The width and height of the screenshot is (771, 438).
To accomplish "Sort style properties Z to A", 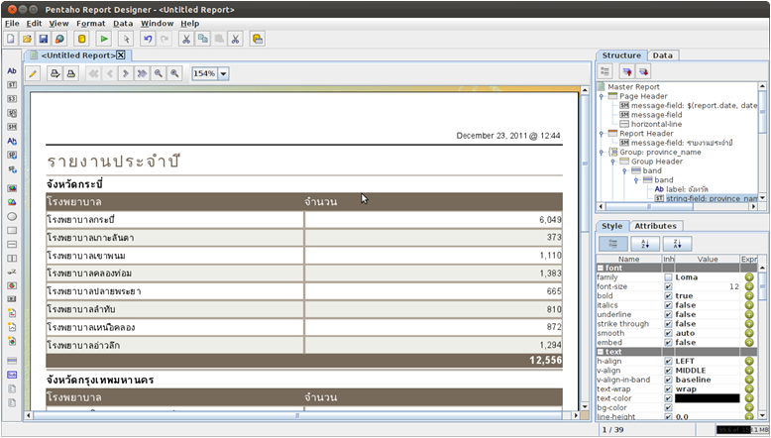I will click(x=677, y=244).
